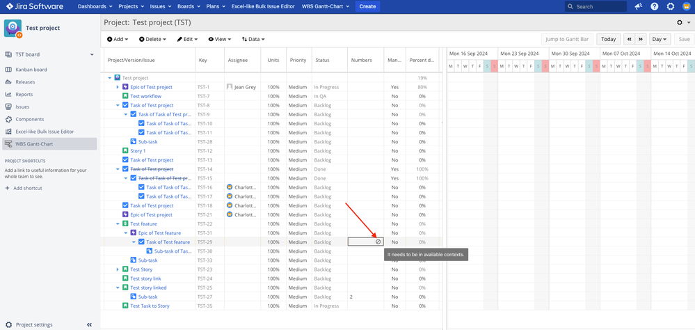
Task: Click task checkbox icon of TST-18 row
Action: (x=125, y=205)
